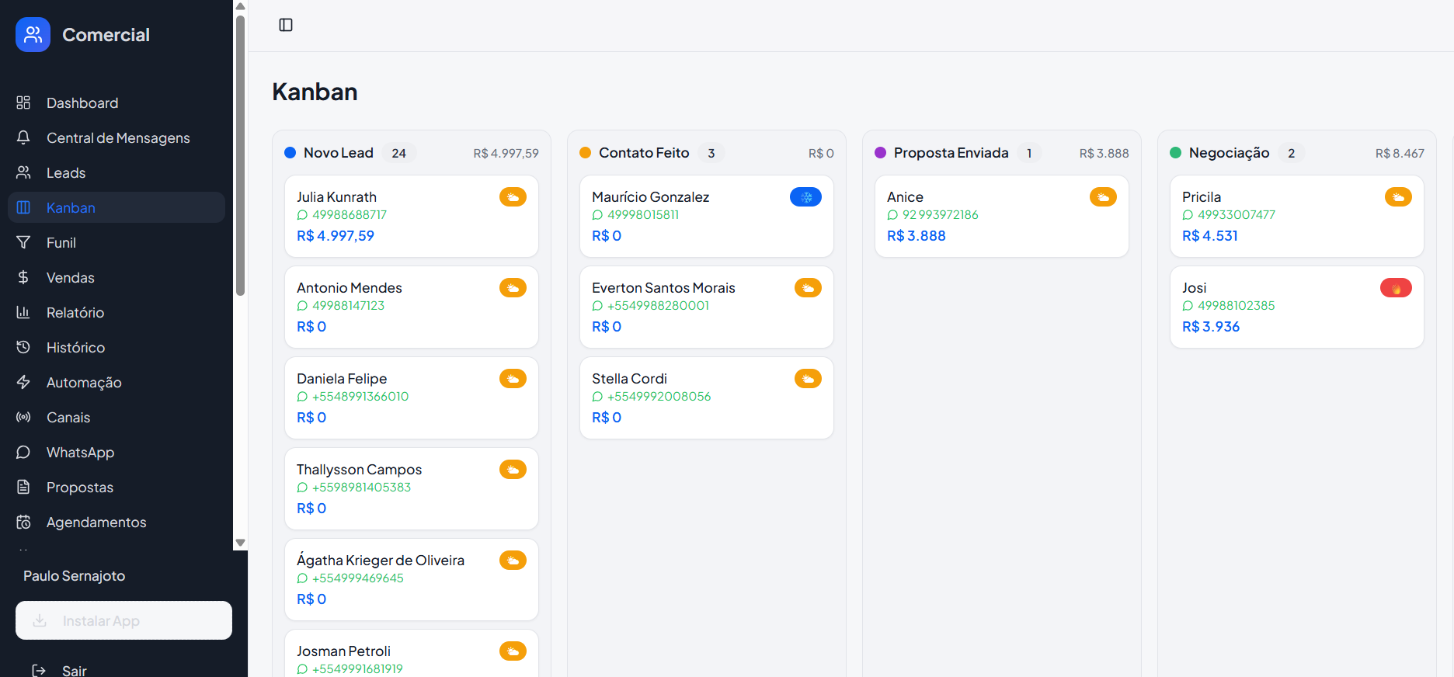
Task: Click the Sair logout arrow icon
Action: [x=39, y=670]
